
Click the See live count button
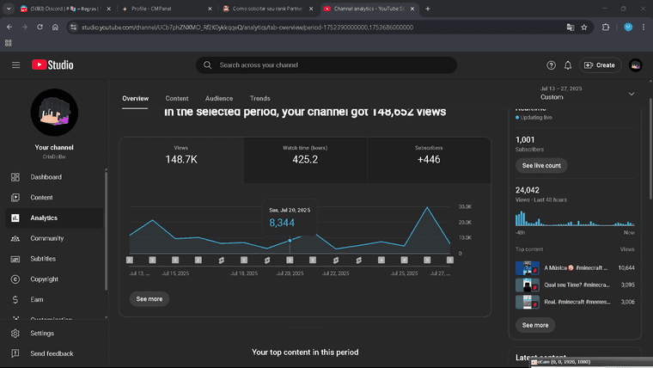coord(541,166)
